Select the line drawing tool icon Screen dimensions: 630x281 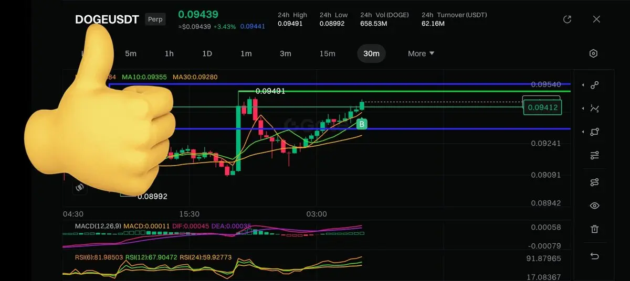click(x=594, y=85)
